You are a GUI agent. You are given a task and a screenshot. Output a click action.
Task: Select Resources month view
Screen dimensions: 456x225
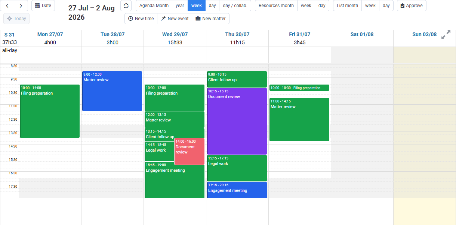pyautogui.click(x=276, y=6)
